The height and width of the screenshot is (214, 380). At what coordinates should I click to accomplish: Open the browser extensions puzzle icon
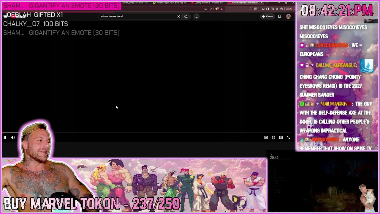251,9
